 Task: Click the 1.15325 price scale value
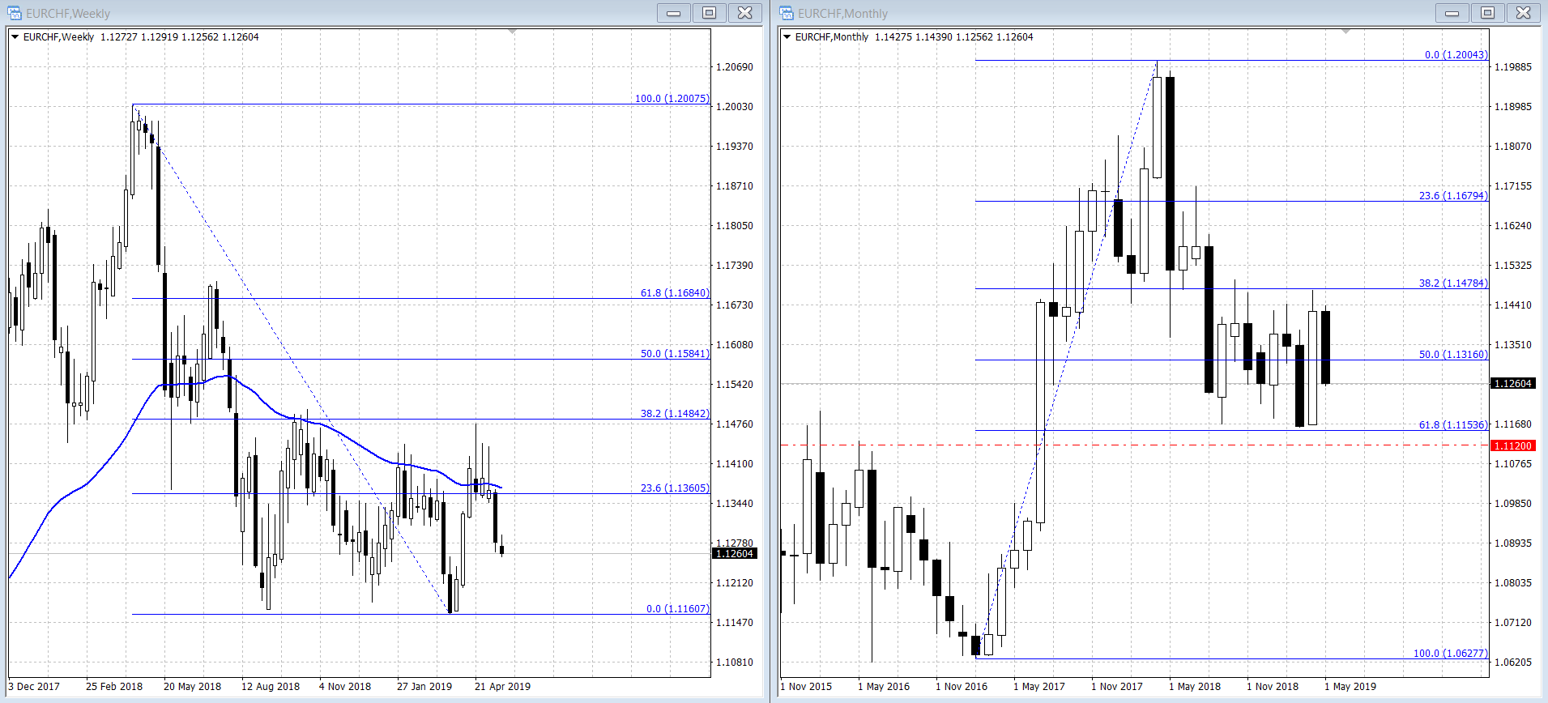click(x=1513, y=265)
